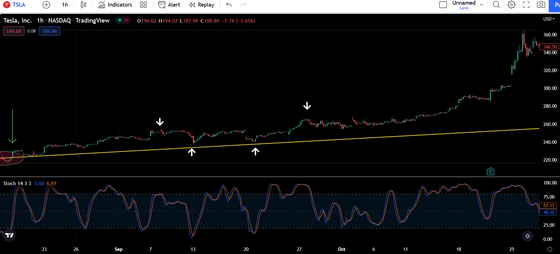Screen dimensions: 560x254
Task: Change the 1h time interval
Action: pos(65,5)
